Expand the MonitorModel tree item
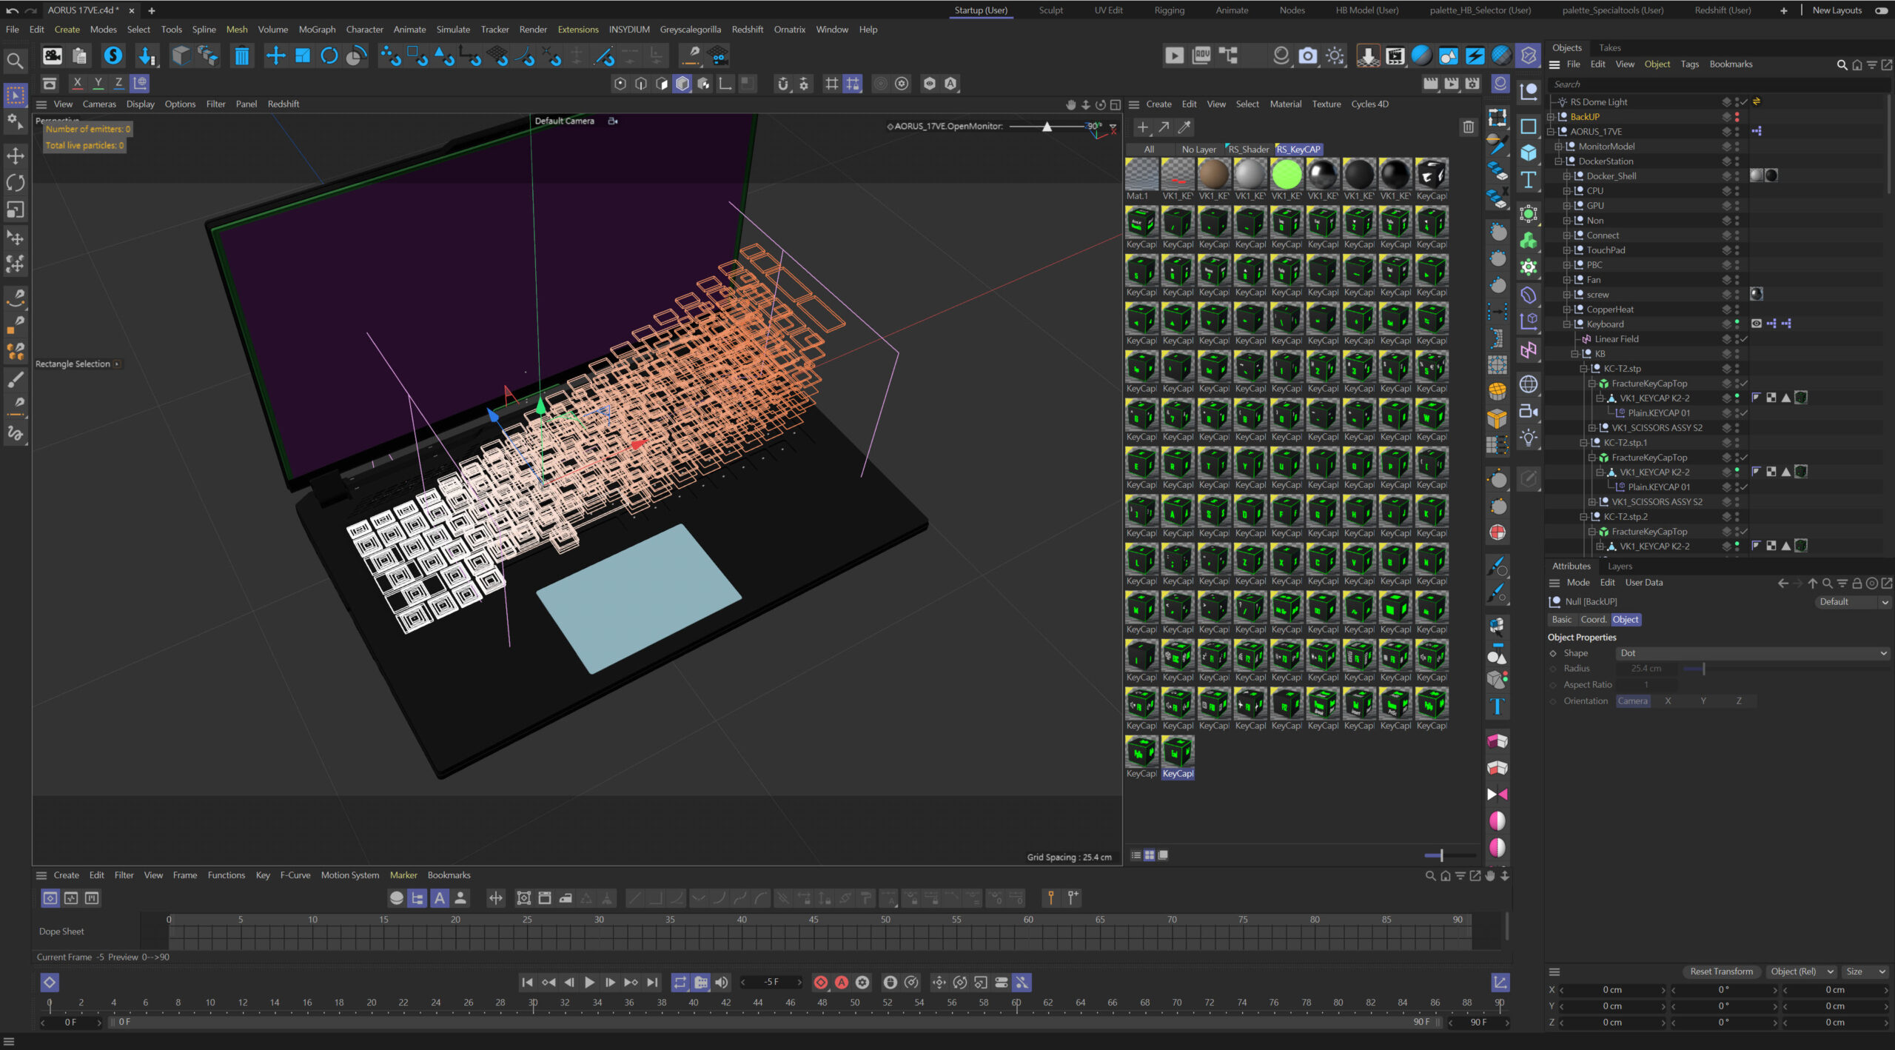 click(x=1557, y=147)
